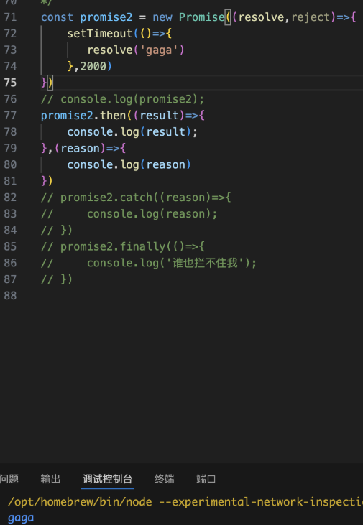Click line number 71 in gutter
Image resolution: width=363 pixels, height=525 pixels.
10,17
